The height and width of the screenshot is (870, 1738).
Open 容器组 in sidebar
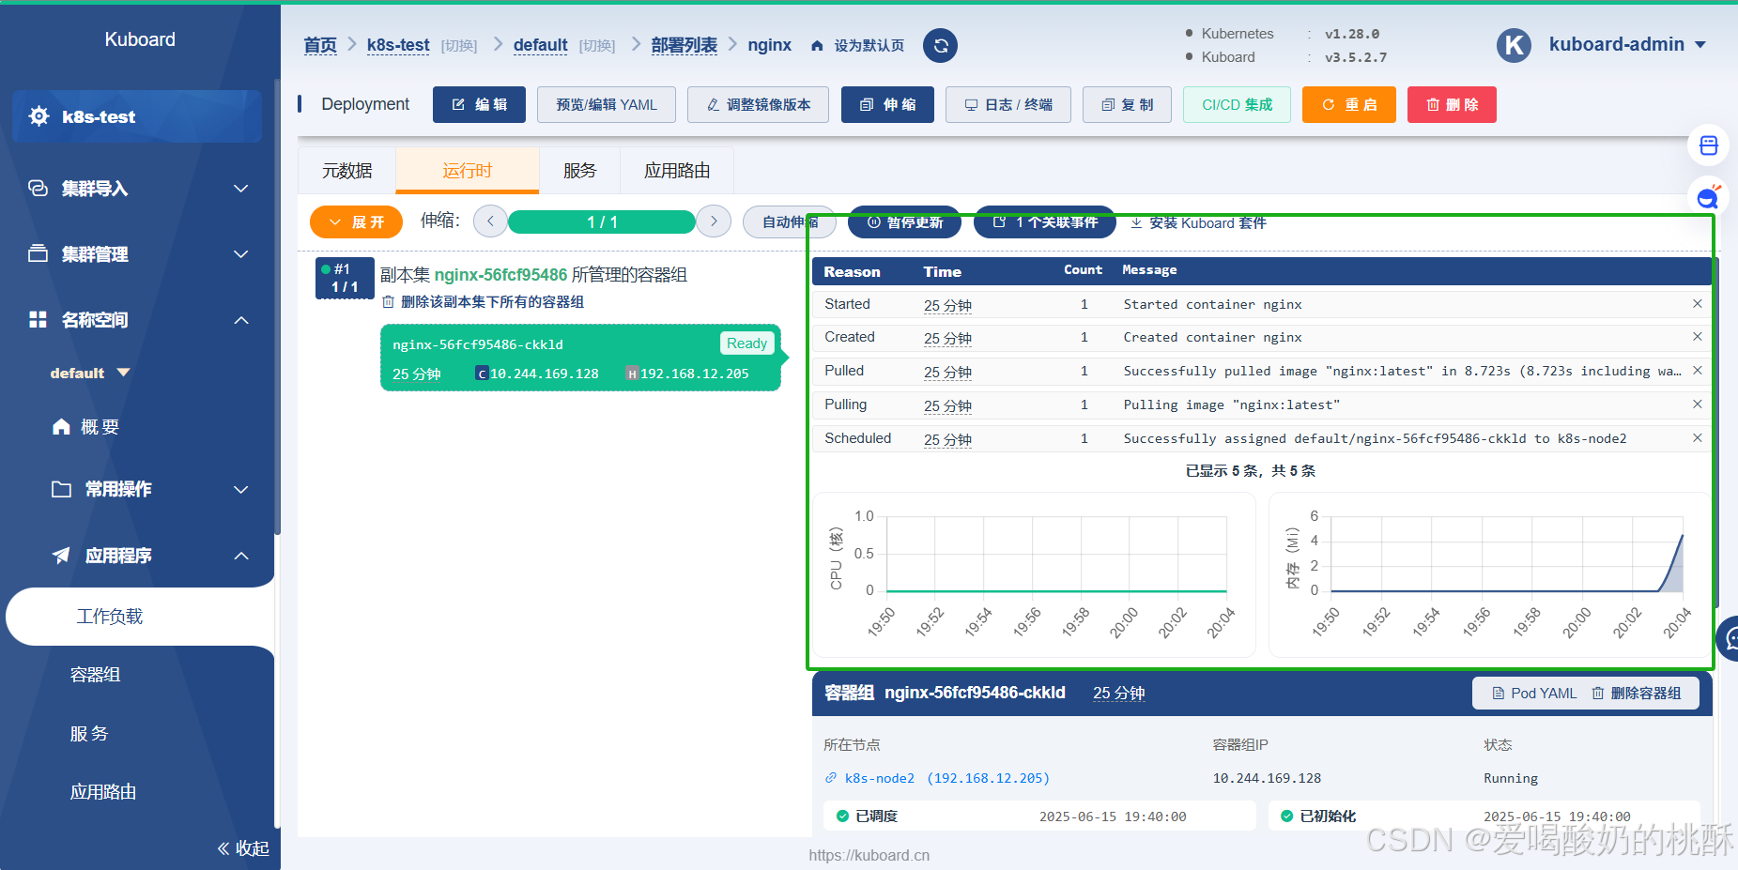tap(95, 675)
